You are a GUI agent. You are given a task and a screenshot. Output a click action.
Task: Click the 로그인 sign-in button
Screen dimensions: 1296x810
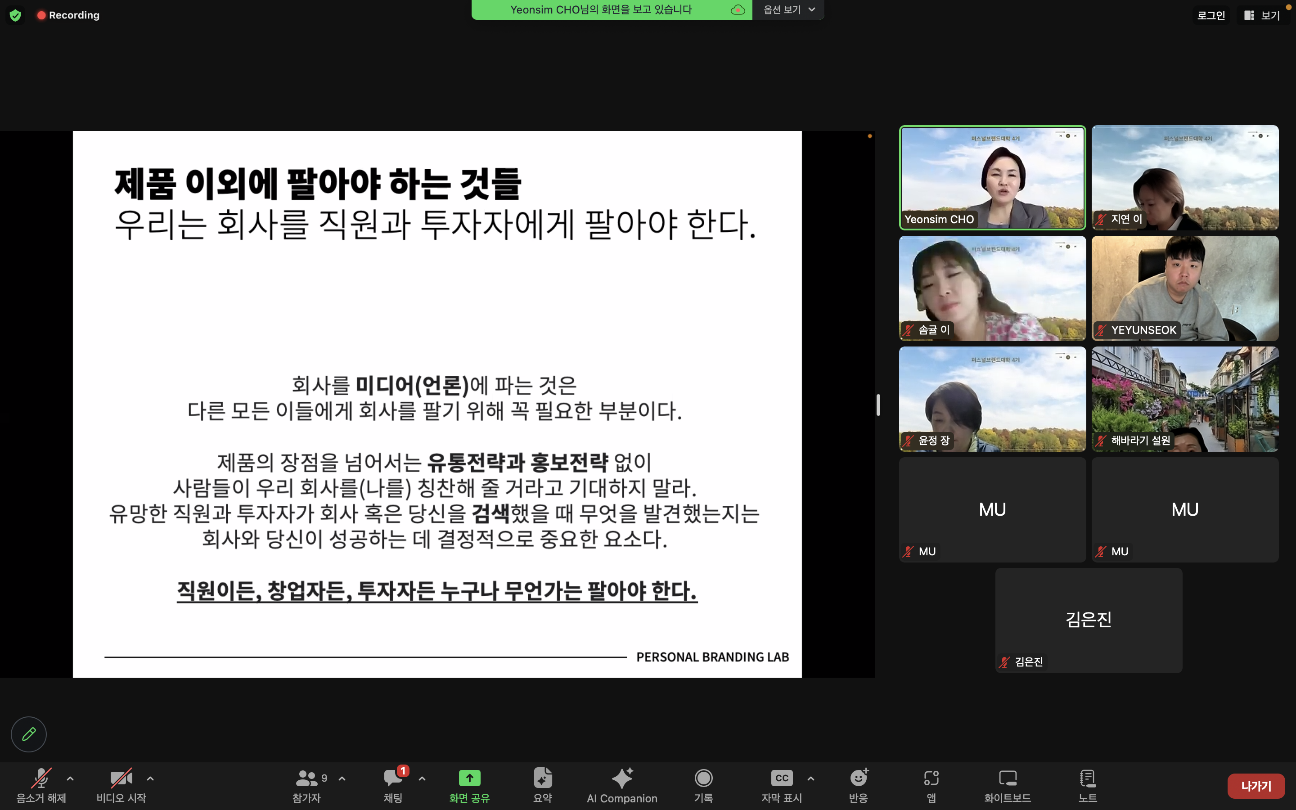tap(1211, 15)
